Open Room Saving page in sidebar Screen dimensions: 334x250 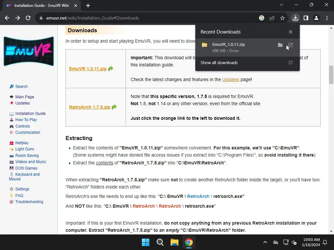coord(27,156)
